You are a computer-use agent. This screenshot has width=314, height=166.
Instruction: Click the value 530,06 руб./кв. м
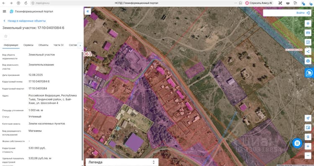[40, 158]
